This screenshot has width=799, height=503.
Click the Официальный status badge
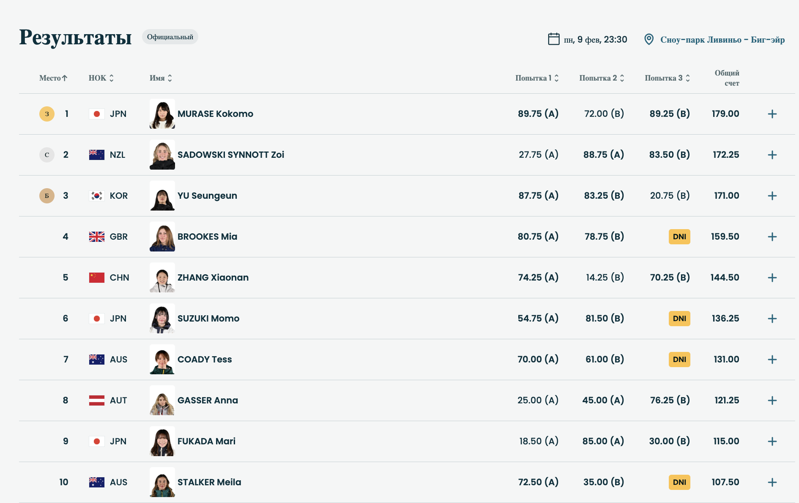click(170, 37)
